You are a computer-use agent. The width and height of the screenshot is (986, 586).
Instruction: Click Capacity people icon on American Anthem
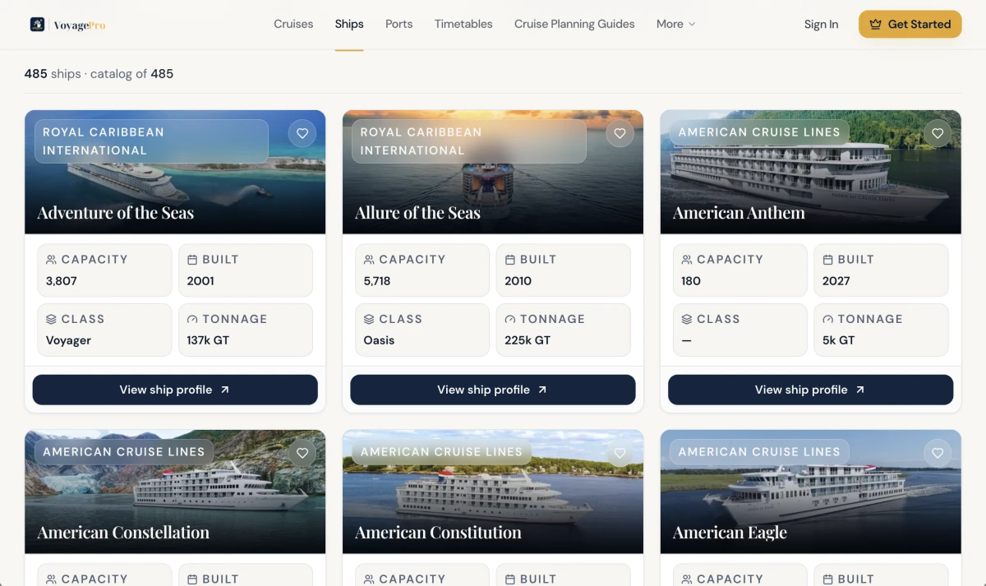(687, 260)
